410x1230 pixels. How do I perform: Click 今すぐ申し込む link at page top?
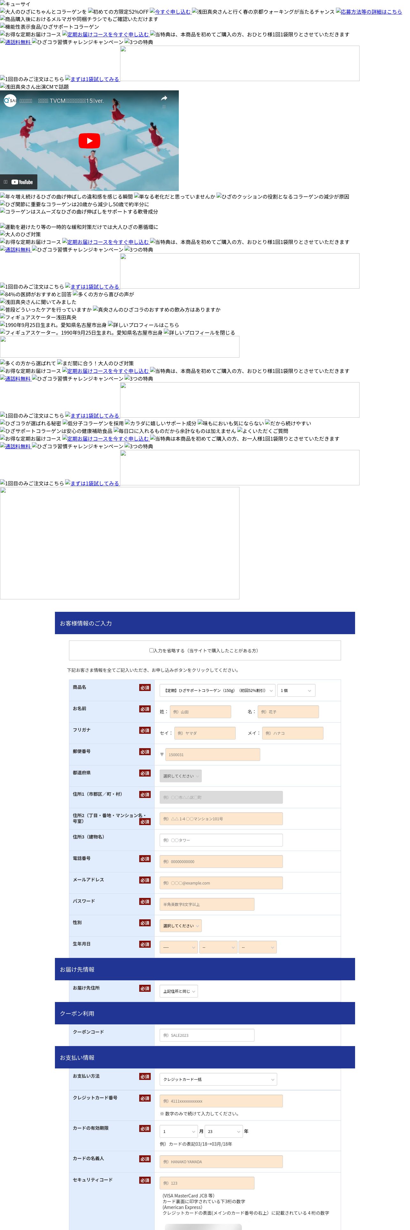coord(171,11)
